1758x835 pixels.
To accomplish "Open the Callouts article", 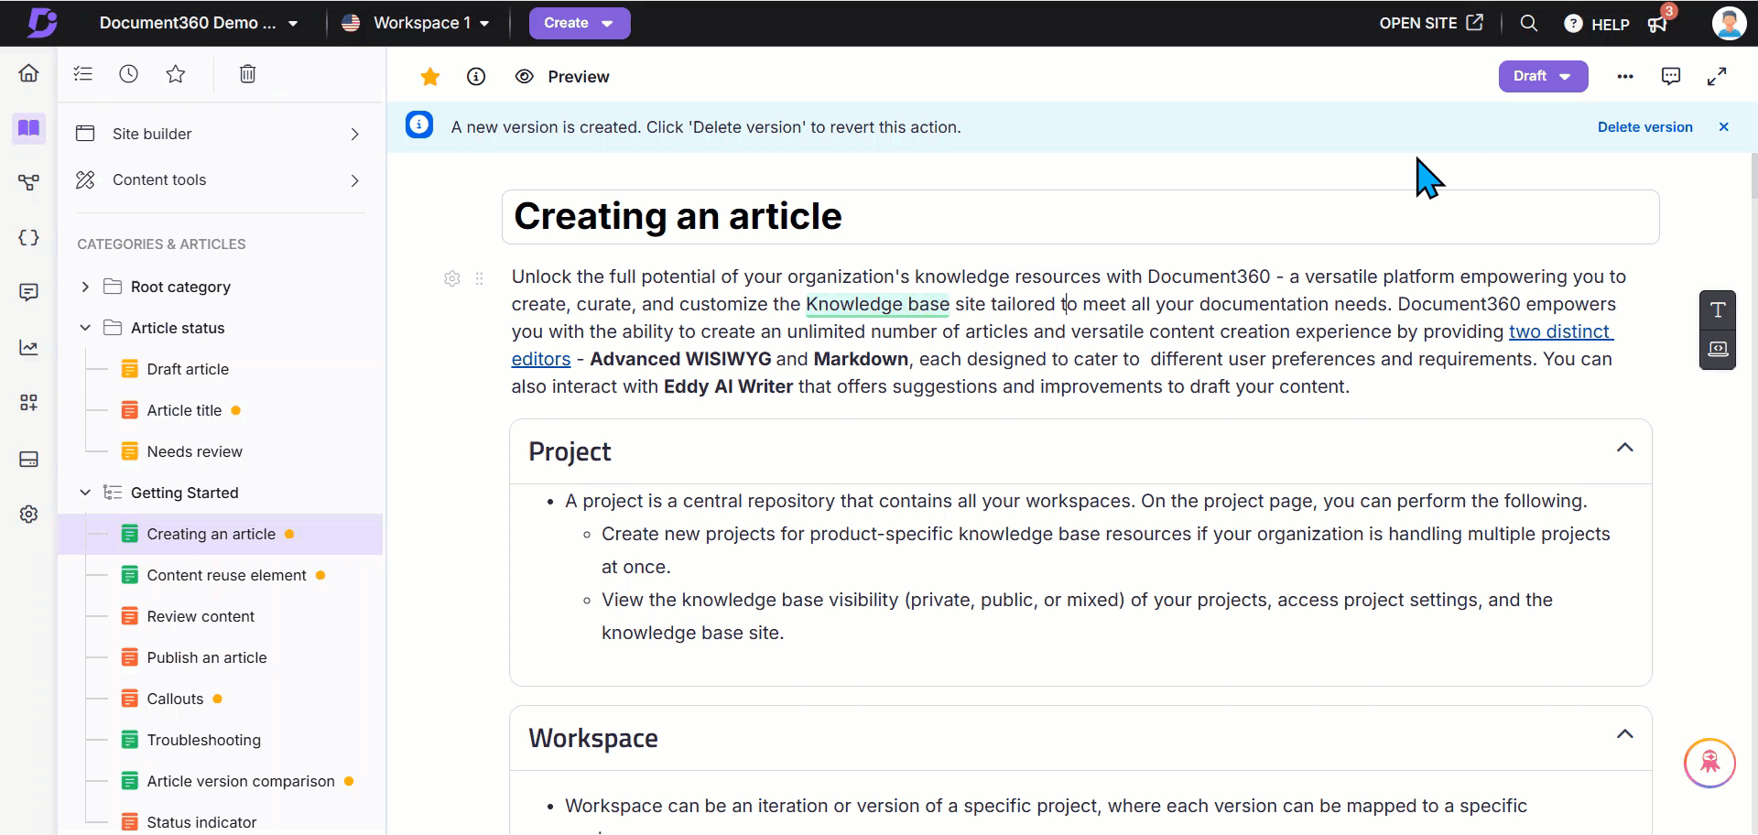I will (x=175, y=699).
